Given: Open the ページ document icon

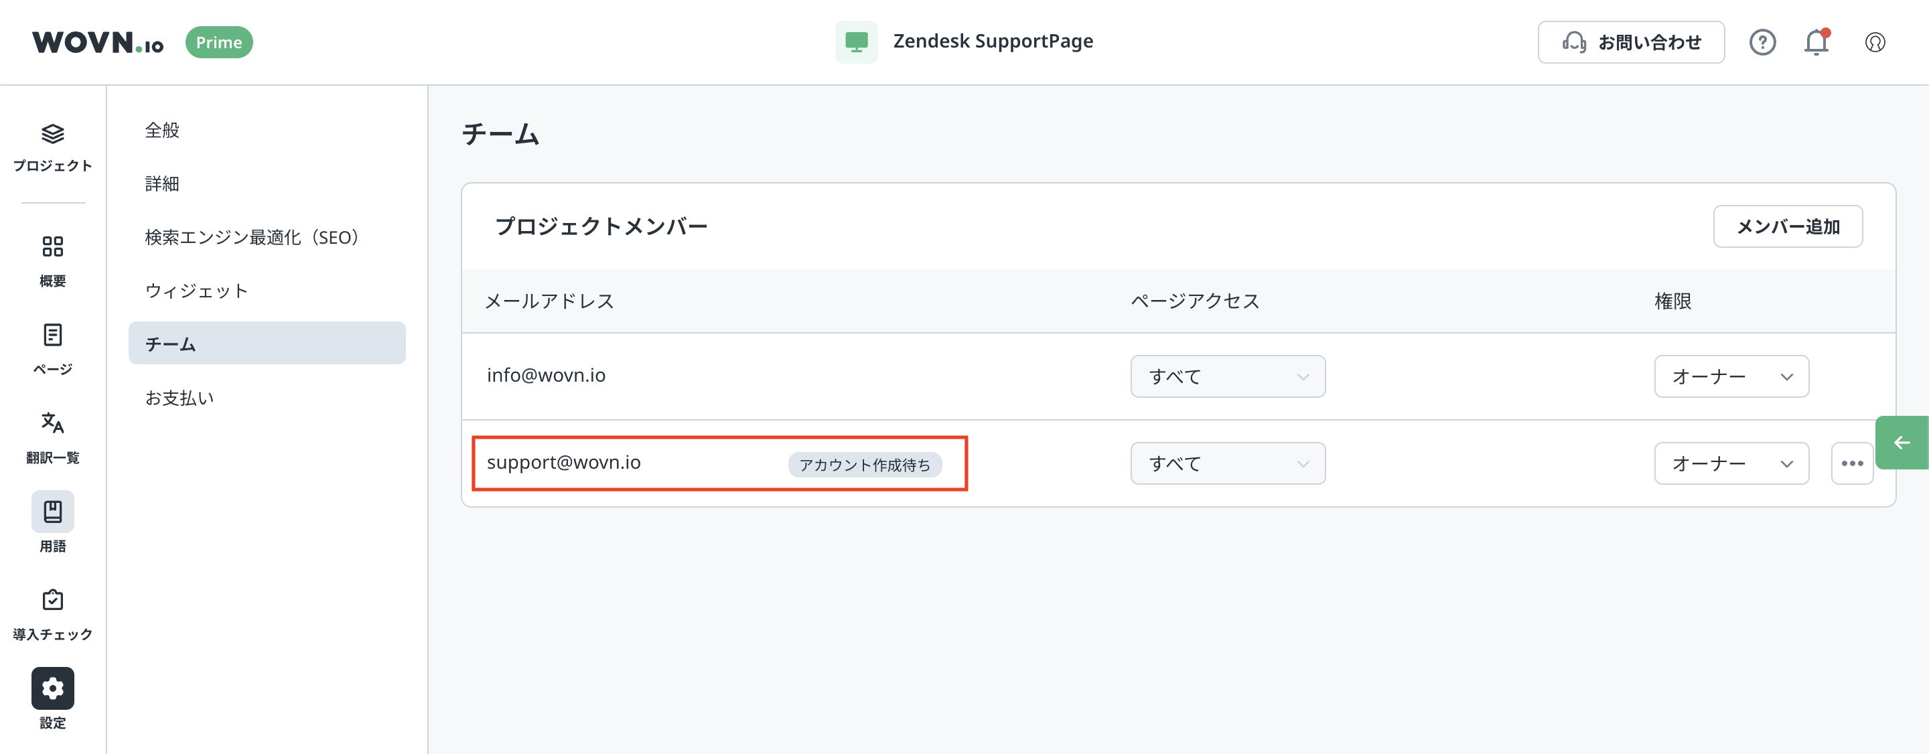Looking at the screenshot, I should pyautogui.click(x=52, y=335).
